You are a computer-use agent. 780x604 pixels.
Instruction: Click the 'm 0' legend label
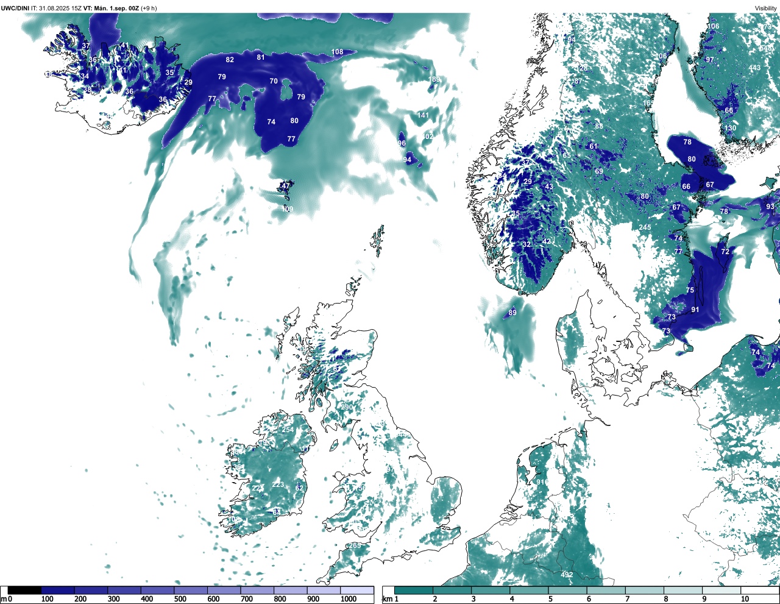point(7,599)
